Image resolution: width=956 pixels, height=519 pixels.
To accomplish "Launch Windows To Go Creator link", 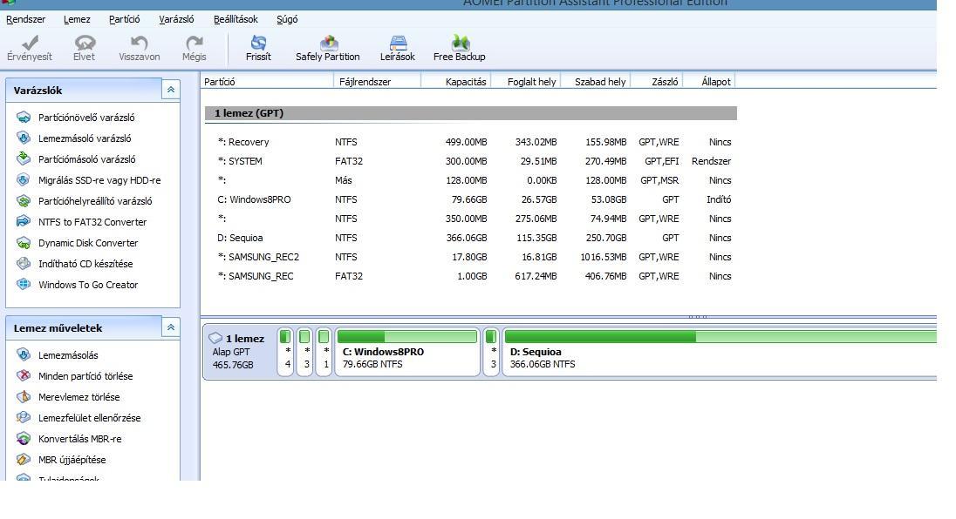I will (x=88, y=284).
